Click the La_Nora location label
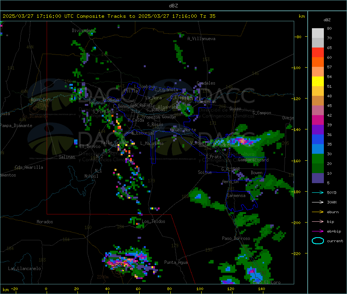The image size is (347, 294). [153, 98]
